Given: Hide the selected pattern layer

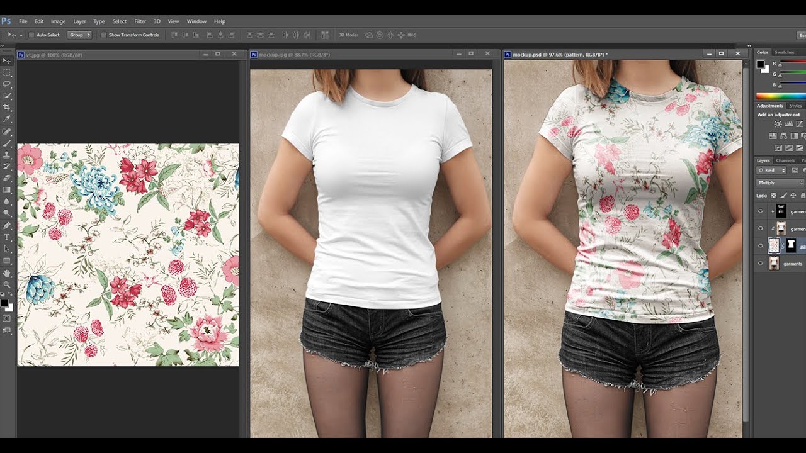Looking at the screenshot, I should [761, 246].
